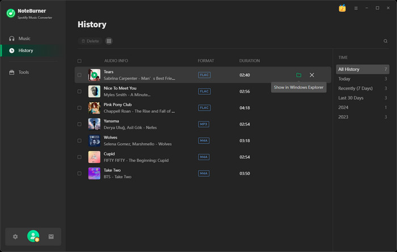The width and height of the screenshot is (397, 252).
Task: Click the grid view icon beside Delete
Action: pyautogui.click(x=109, y=41)
